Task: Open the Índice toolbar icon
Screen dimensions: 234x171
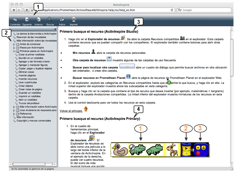Action: [x=62, y=20]
